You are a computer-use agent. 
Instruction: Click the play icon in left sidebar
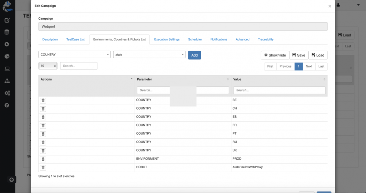[7, 44]
